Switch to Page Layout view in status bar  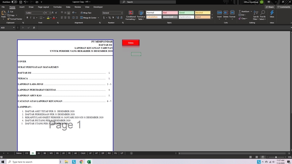(x=257, y=157)
